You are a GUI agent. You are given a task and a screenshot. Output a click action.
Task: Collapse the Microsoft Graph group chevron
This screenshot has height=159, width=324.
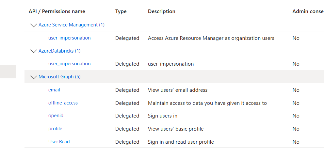pyautogui.click(x=33, y=77)
